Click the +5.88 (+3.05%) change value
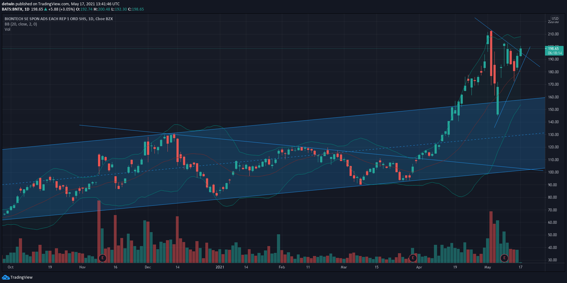The image size is (567, 283). click(x=61, y=9)
